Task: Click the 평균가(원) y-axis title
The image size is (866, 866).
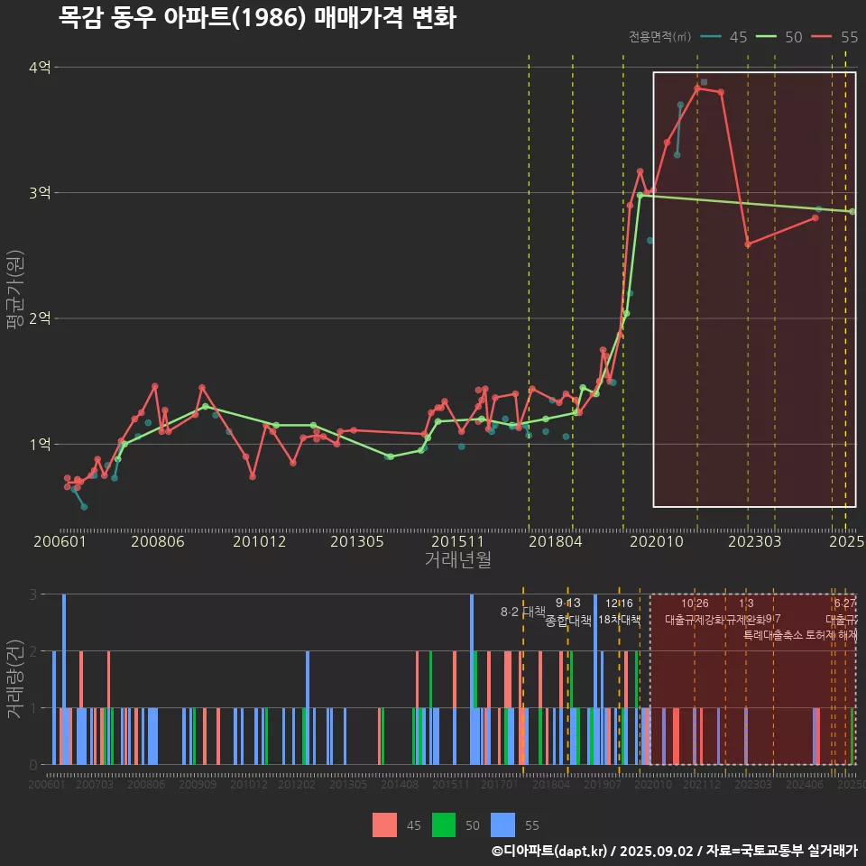Action: [14, 293]
